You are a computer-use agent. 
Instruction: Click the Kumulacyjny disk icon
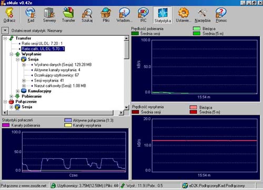24,91
